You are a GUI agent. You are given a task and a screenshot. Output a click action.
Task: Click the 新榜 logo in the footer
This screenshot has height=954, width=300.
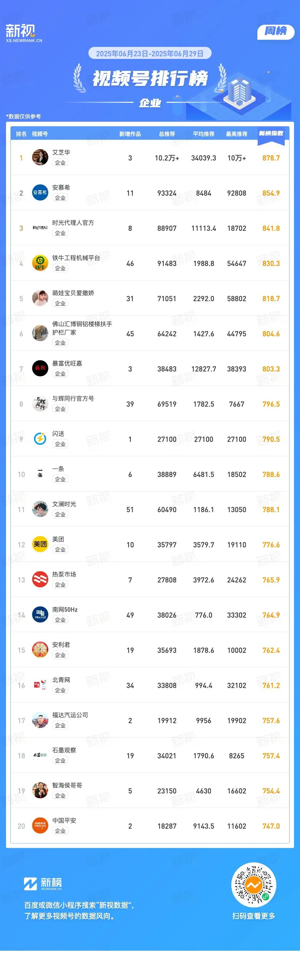[43, 884]
